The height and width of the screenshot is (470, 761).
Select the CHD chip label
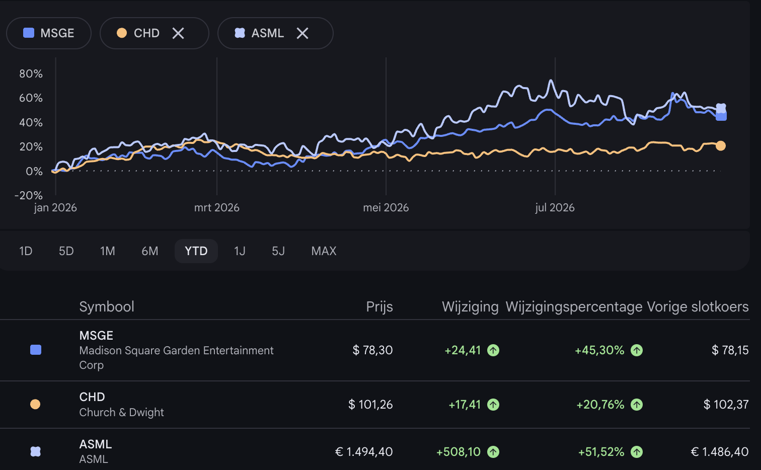pyautogui.click(x=146, y=33)
